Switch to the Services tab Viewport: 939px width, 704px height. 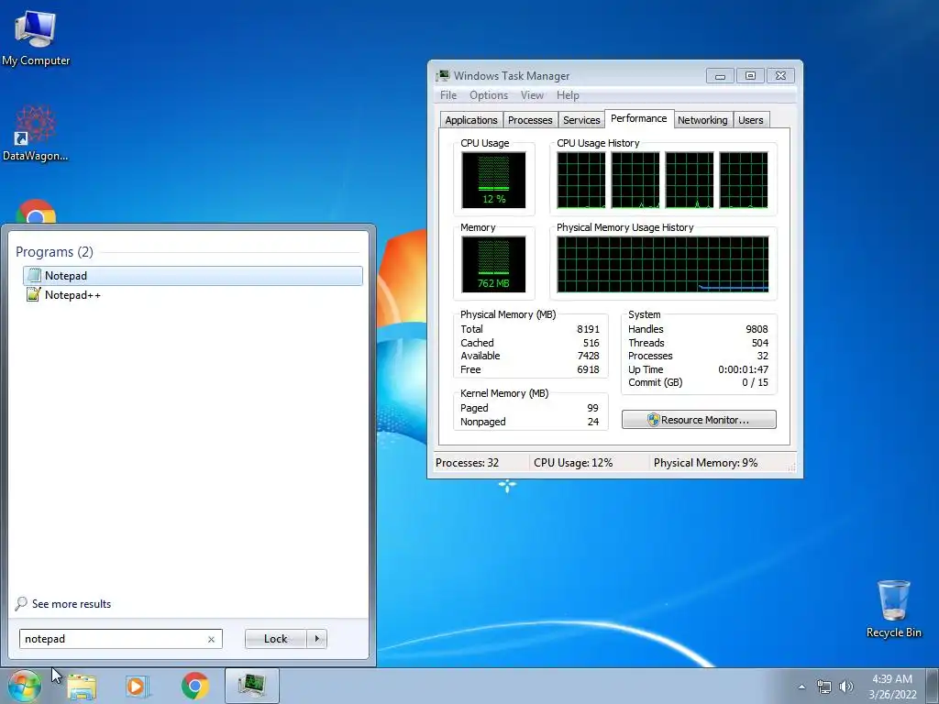581,120
